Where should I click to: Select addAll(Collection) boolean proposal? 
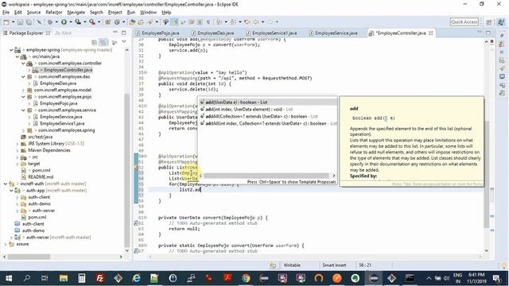pyautogui.click(x=268, y=116)
